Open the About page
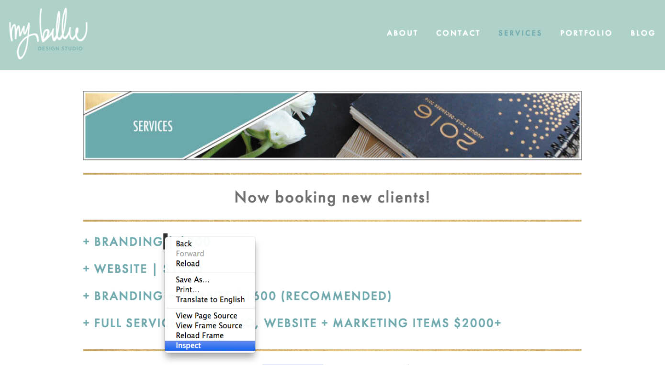The width and height of the screenshot is (665, 365). pos(403,33)
